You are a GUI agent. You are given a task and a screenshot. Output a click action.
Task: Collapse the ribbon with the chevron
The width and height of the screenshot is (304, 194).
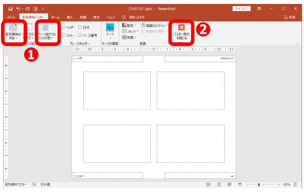298,44
